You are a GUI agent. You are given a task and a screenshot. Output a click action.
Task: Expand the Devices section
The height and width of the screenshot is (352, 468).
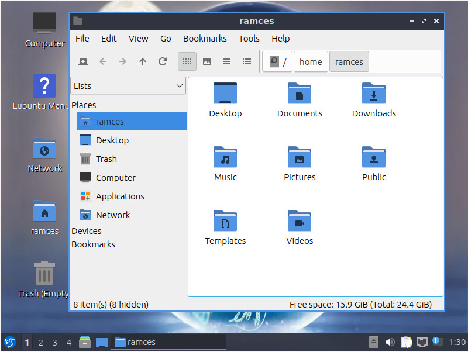[86, 230]
